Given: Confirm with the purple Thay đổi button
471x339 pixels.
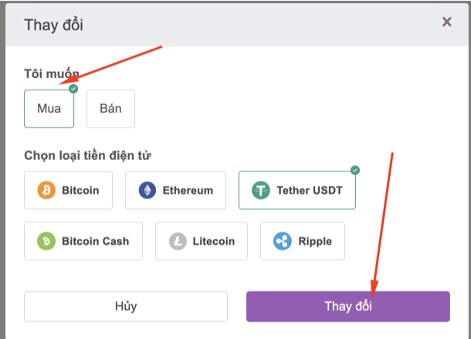Looking at the screenshot, I should [348, 307].
